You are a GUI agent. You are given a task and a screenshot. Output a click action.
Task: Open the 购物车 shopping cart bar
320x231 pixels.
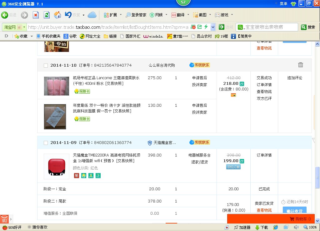(x=271, y=219)
